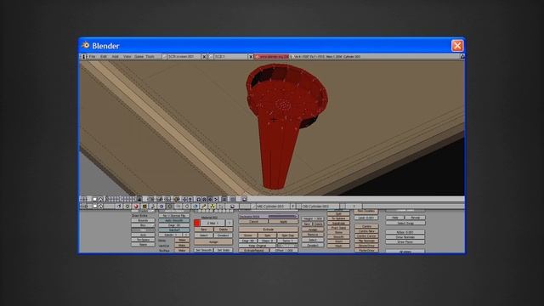Open the buttons window type selector icon
The width and height of the screenshot is (544, 306).
click(x=83, y=206)
